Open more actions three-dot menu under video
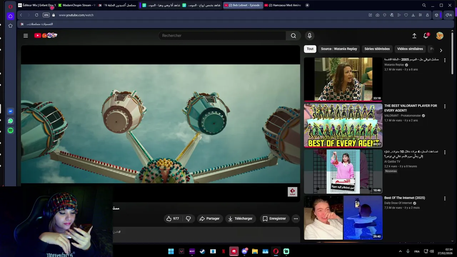The height and width of the screenshot is (257, 457). (x=296, y=218)
